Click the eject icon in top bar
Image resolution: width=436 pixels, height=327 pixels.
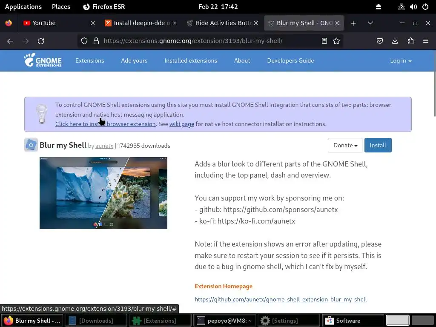[x=379, y=7]
